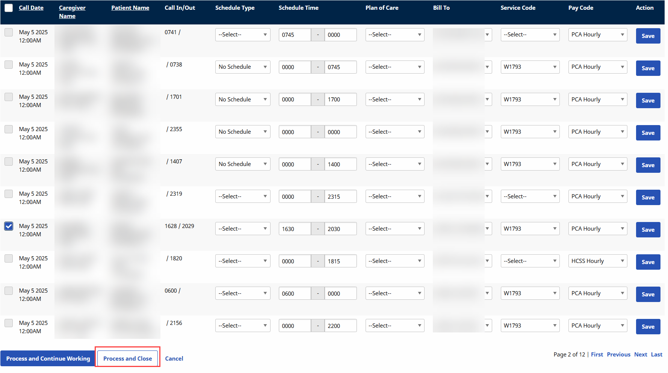This screenshot has height=373, width=668.
Task: Click the schedule start time field showing 1630
Action: (x=295, y=229)
